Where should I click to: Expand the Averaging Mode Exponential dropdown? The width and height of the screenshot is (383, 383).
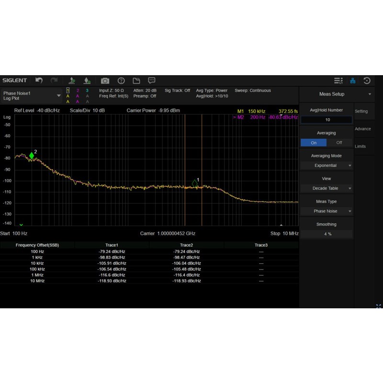[x=327, y=166]
